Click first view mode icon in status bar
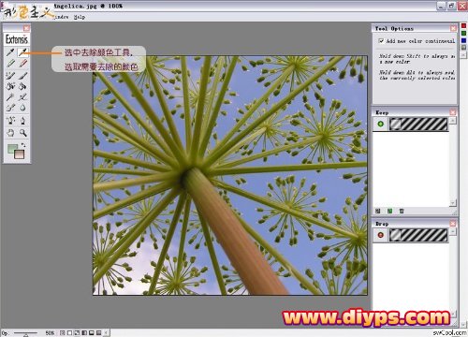 [x=63, y=333]
